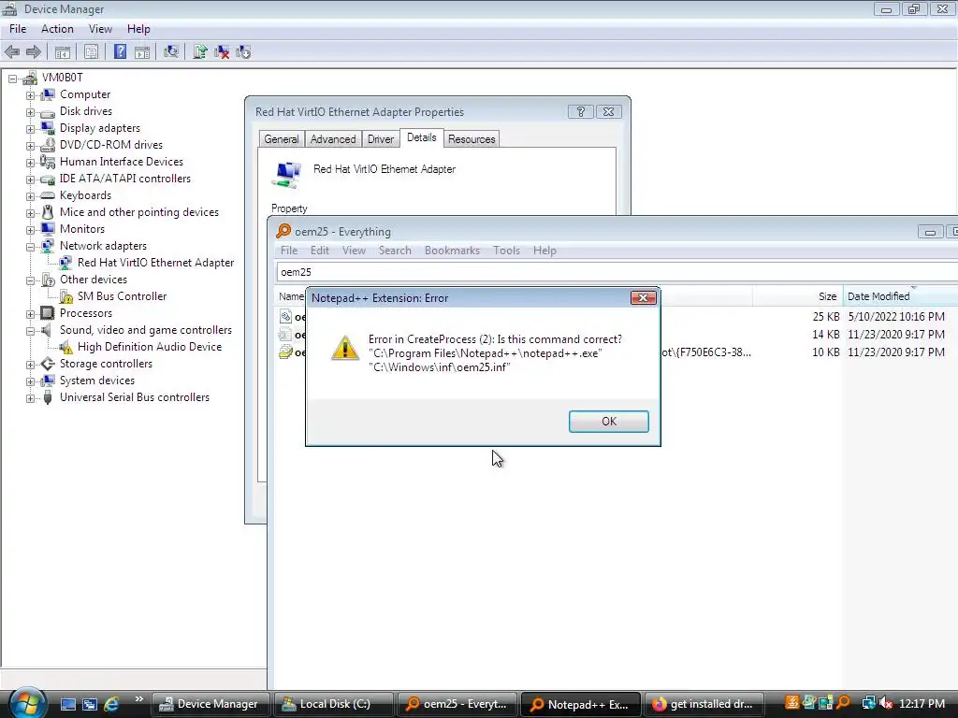958x718 pixels.
Task: Open the Bookmarks menu in Everything window
Action: [452, 251]
